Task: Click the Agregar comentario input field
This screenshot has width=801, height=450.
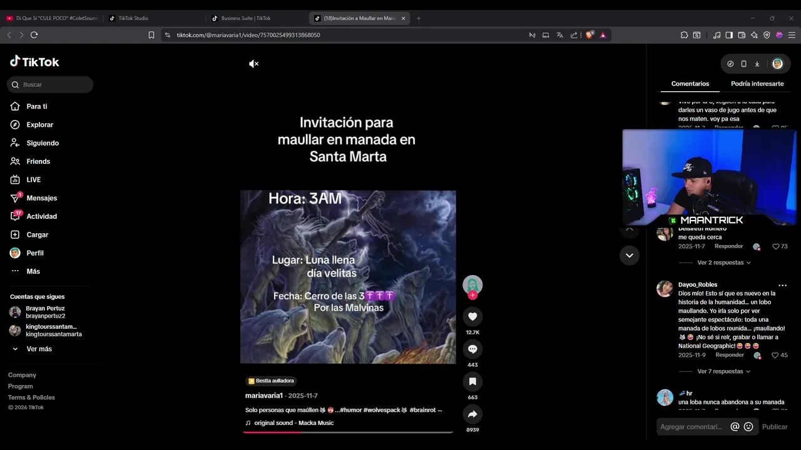Action: [691, 427]
